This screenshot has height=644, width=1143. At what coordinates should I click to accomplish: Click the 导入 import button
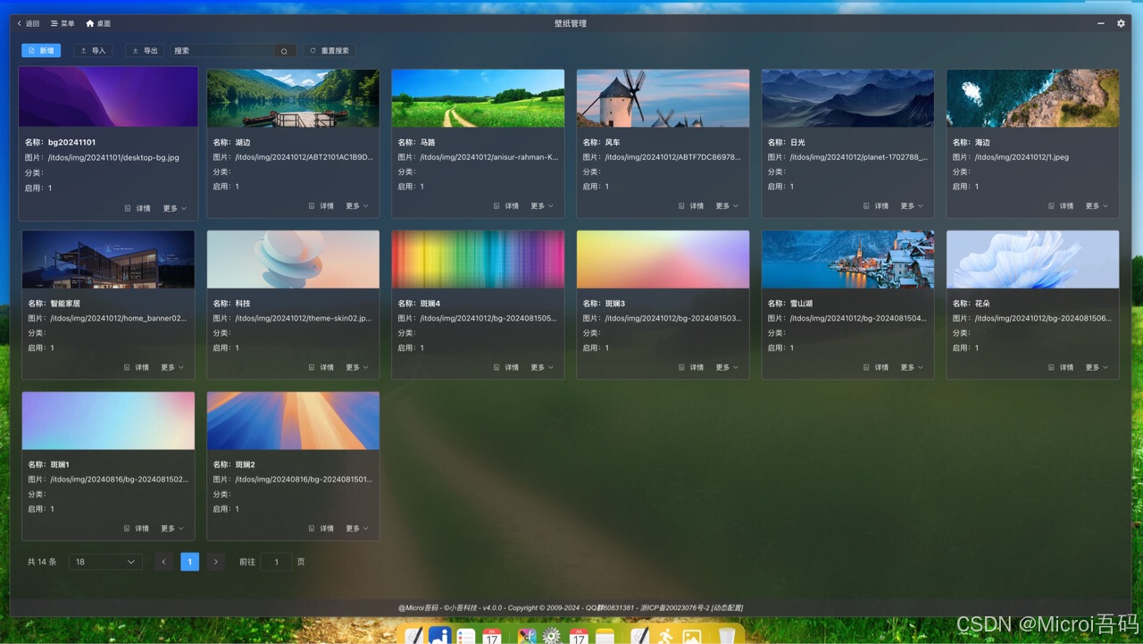[93, 51]
